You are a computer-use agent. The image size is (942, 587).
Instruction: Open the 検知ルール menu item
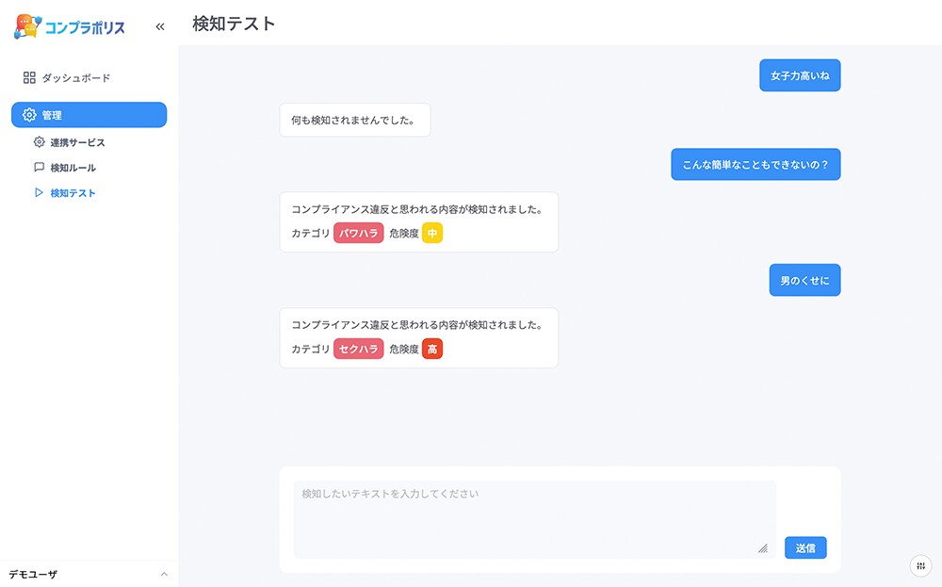73,169
